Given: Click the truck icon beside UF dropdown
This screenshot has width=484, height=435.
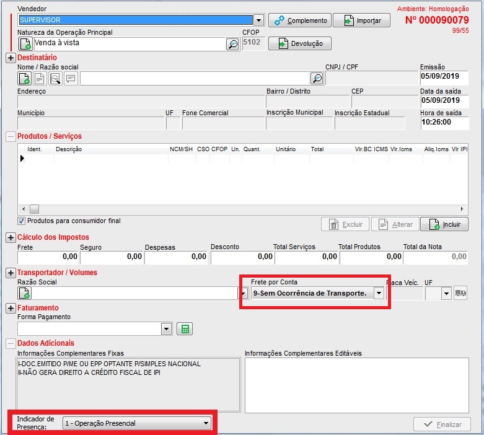Looking at the screenshot, I should (460, 294).
